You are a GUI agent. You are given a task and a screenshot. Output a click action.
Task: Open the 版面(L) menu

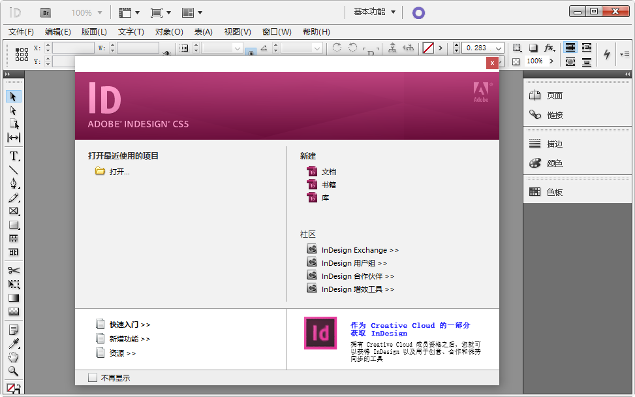click(94, 31)
